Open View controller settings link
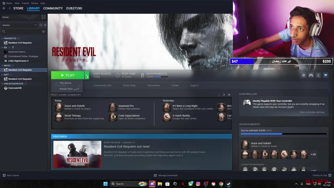This screenshot has width=334, height=188. [x=312, y=112]
